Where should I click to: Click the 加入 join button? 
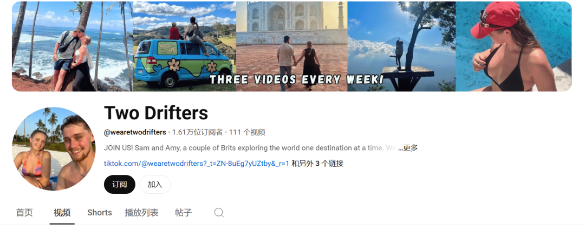point(155,184)
